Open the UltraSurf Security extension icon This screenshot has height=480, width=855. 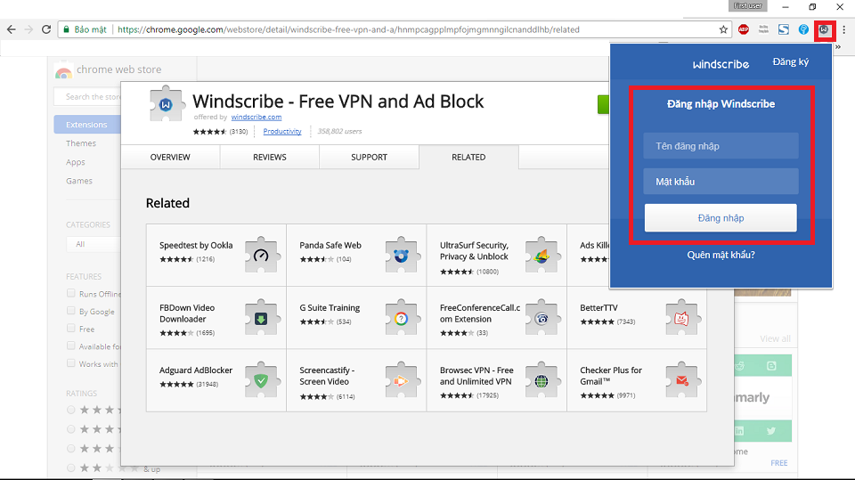[542, 255]
